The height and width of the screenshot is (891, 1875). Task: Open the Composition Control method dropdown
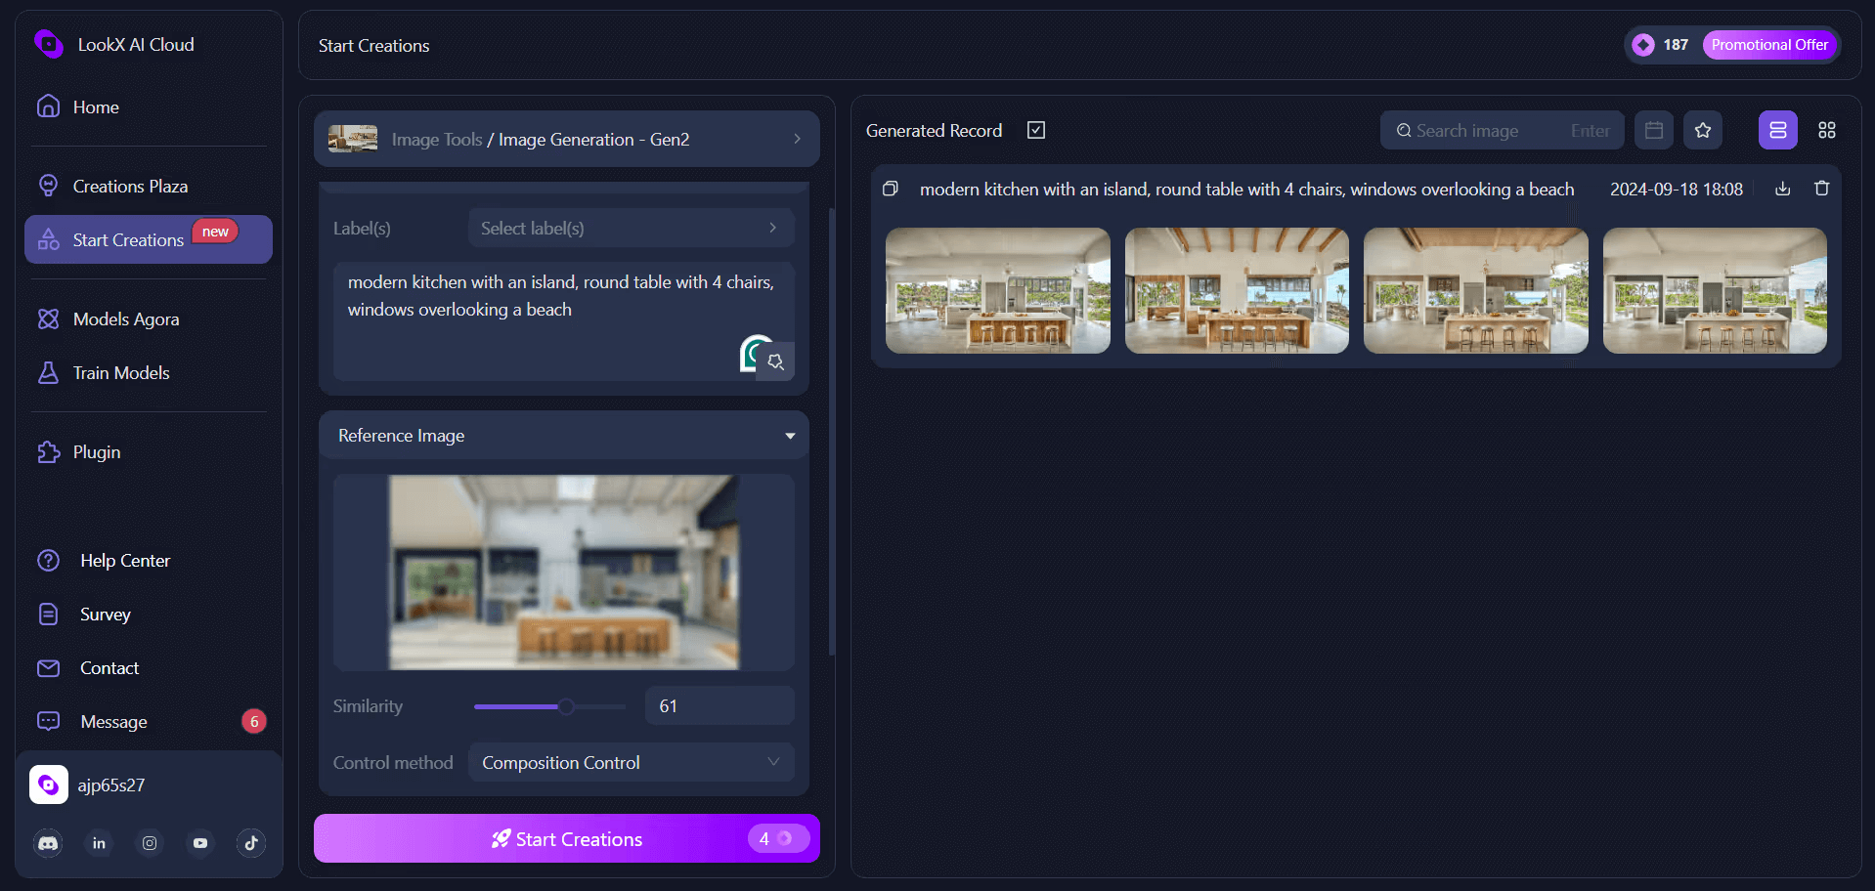point(631,762)
